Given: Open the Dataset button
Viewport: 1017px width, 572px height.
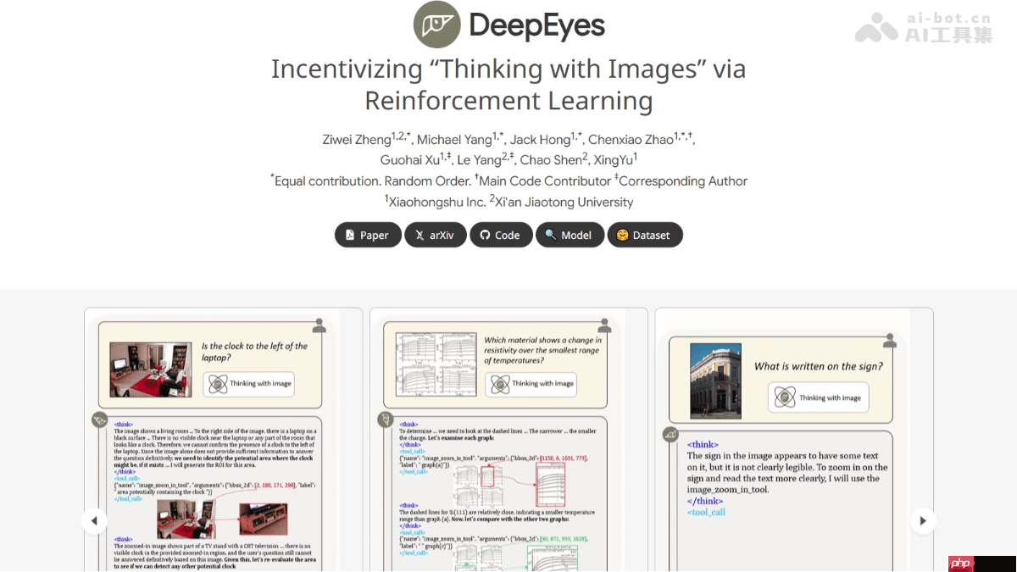Looking at the screenshot, I should tap(644, 235).
